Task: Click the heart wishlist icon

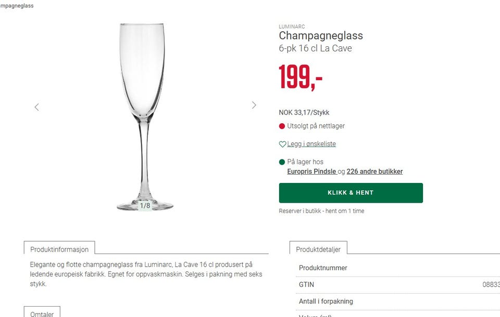Action: click(x=282, y=144)
